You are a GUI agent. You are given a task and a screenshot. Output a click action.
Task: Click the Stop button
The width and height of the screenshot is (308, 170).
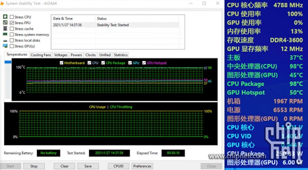point(34,166)
